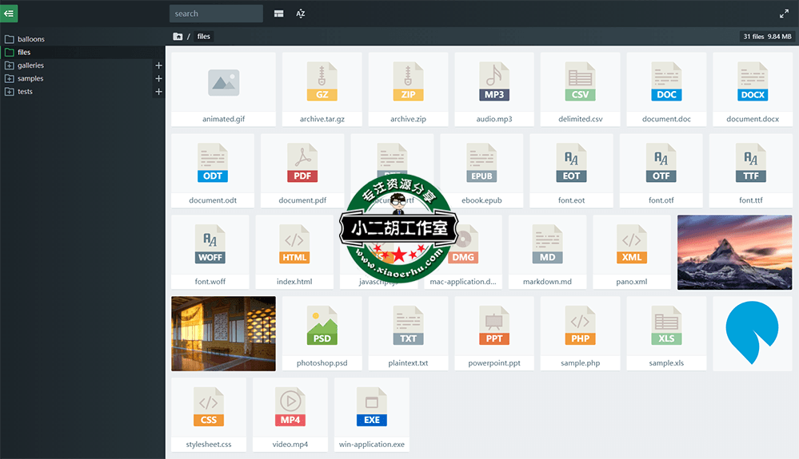Open the files breadcrumb link
Screen dimensions: 799x459
click(x=204, y=37)
